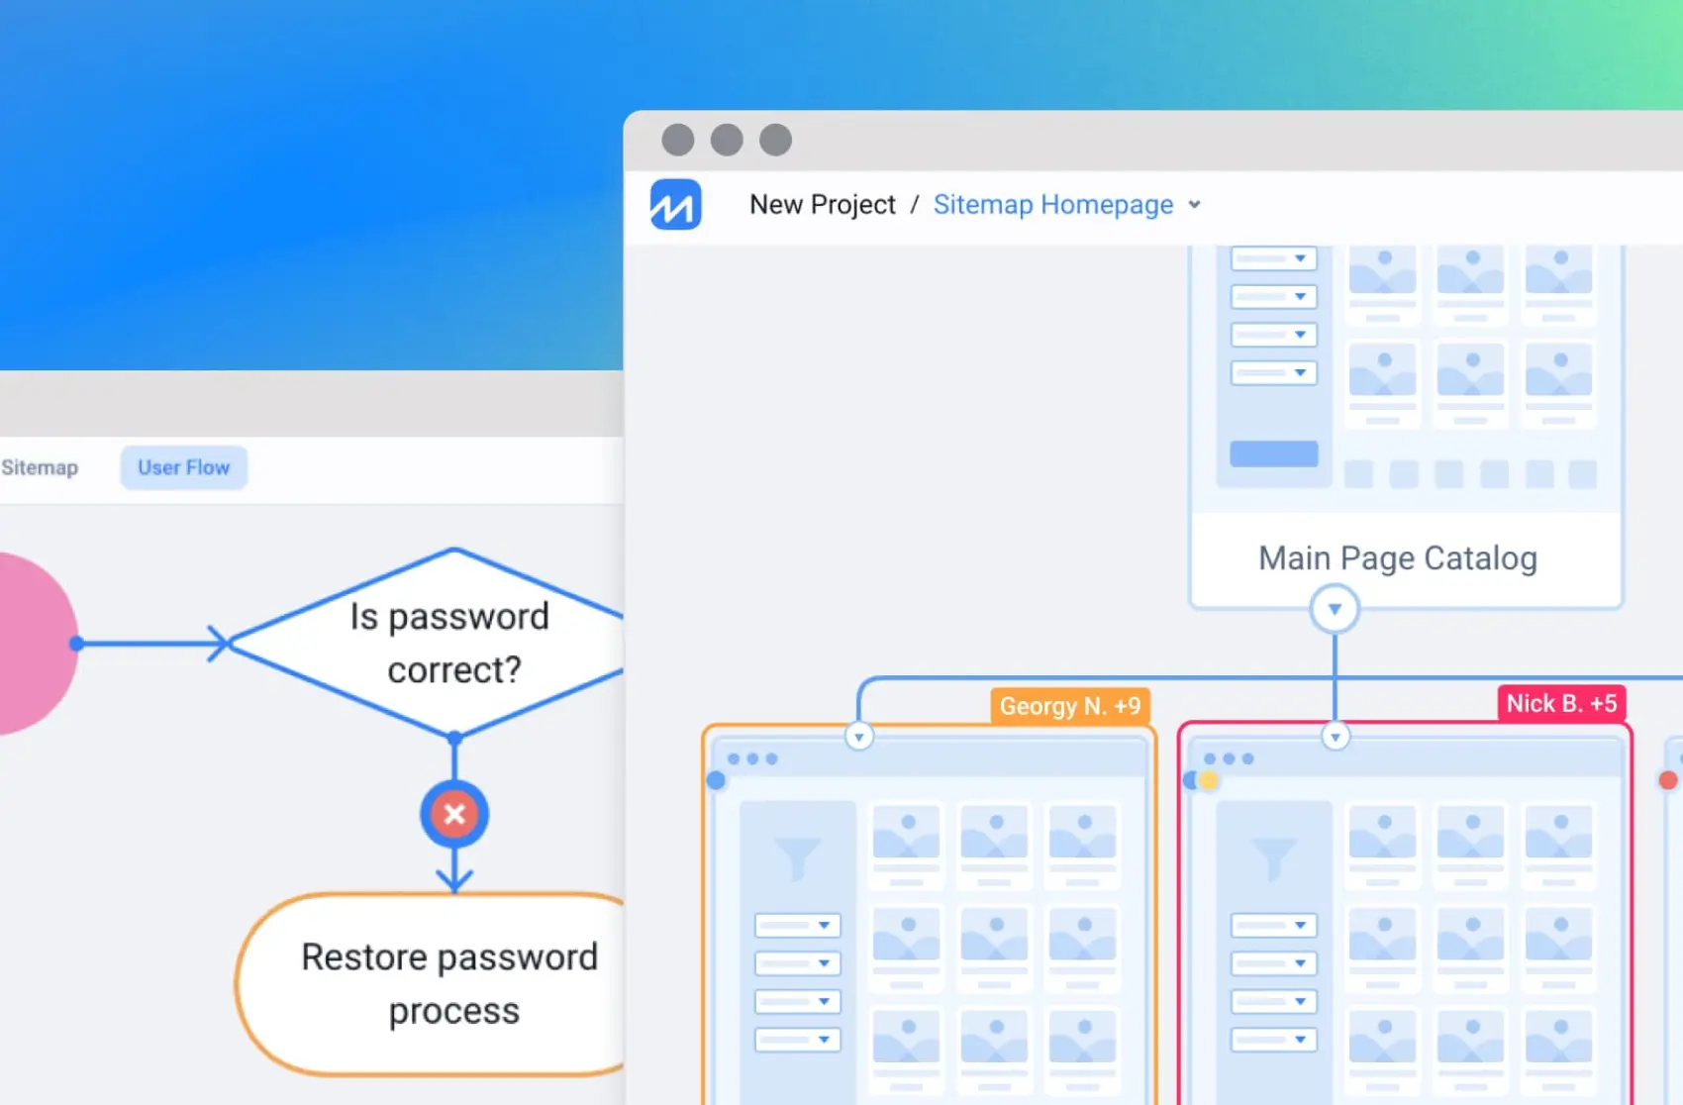This screenshot has width=1683, height=1105.
Task: Click the yellow collaborator dot on Nick's card
Action: (x=1209, y=781)
